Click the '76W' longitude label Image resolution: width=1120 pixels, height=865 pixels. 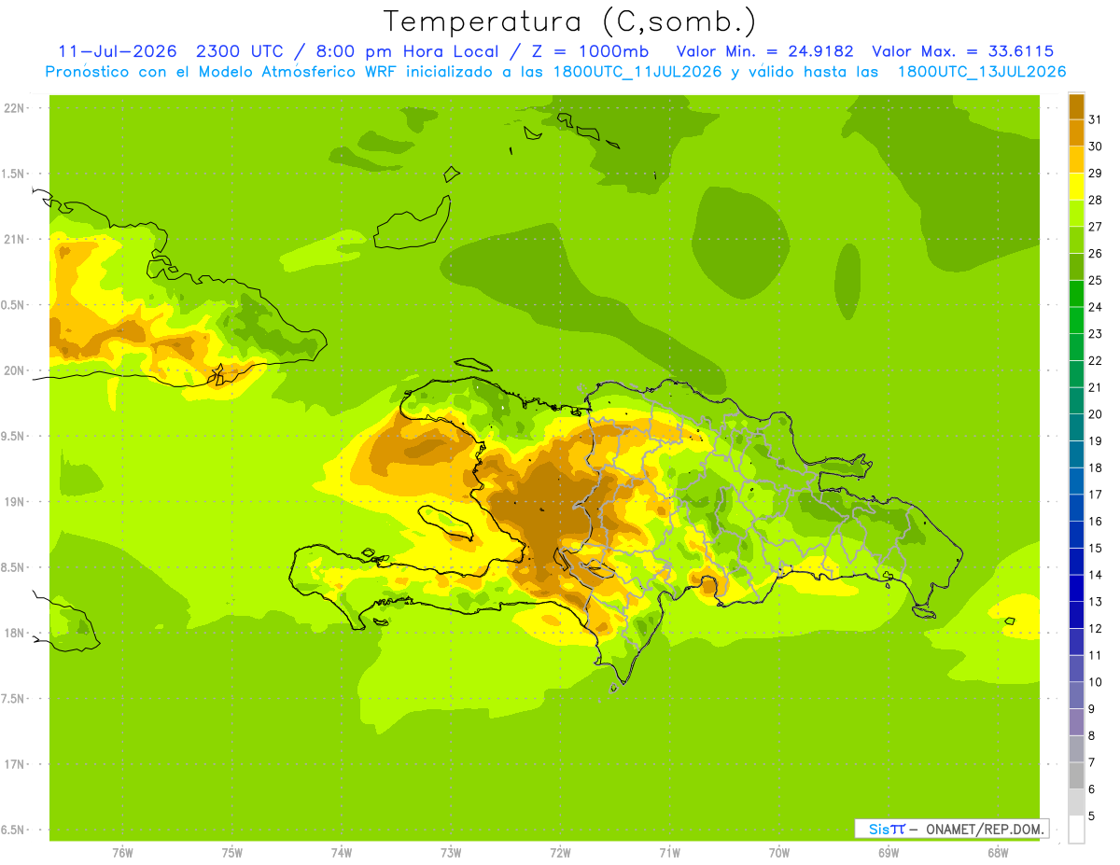tap(122, 853)
